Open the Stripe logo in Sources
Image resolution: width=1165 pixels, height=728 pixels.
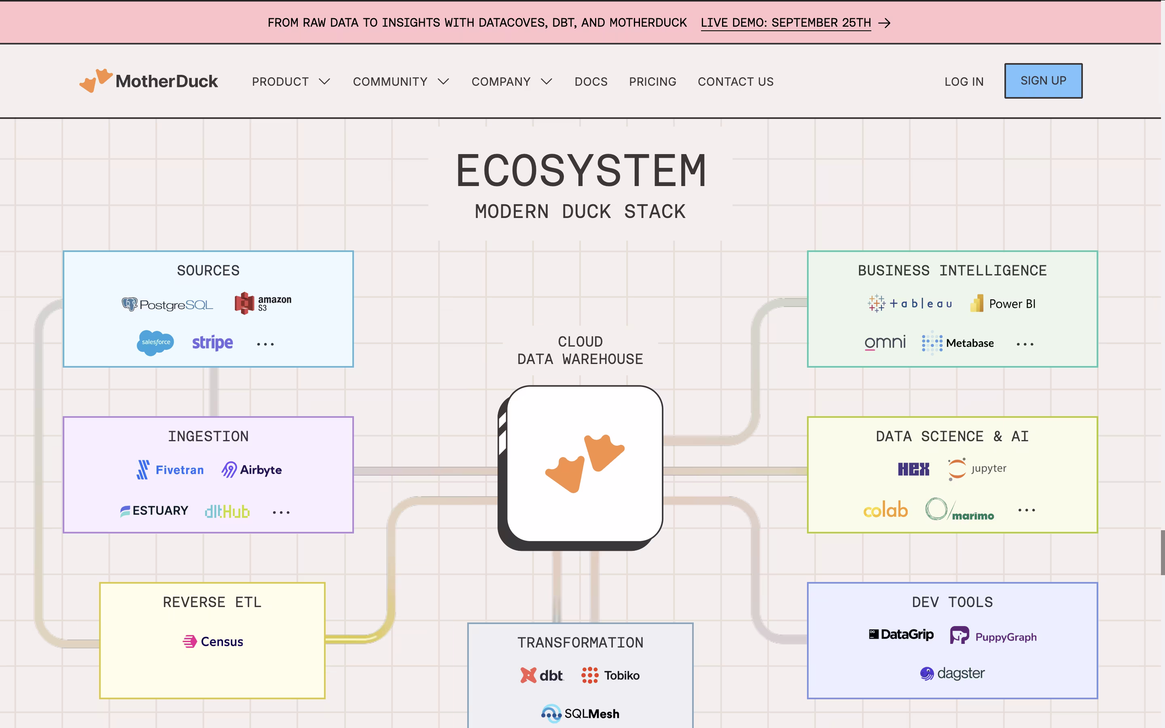tap(212, 342)
